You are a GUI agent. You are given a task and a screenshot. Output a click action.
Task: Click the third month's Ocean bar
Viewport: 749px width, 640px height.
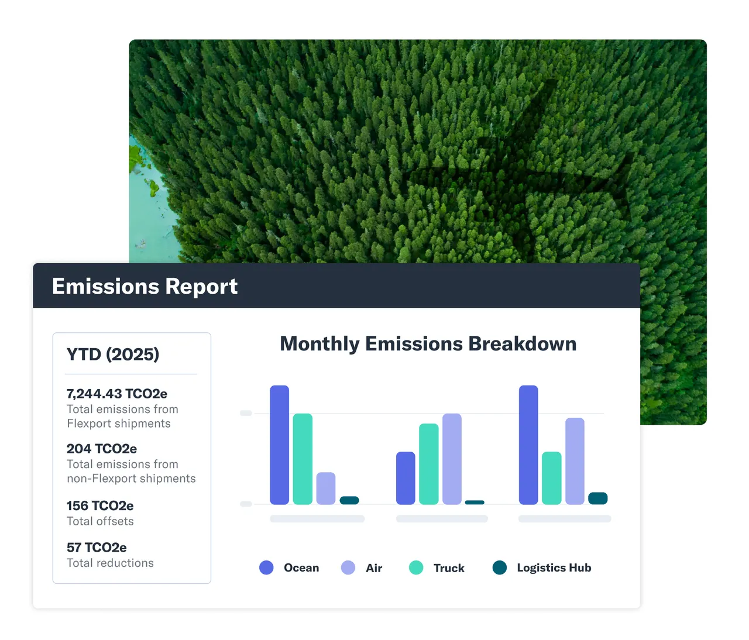(528, 445)
